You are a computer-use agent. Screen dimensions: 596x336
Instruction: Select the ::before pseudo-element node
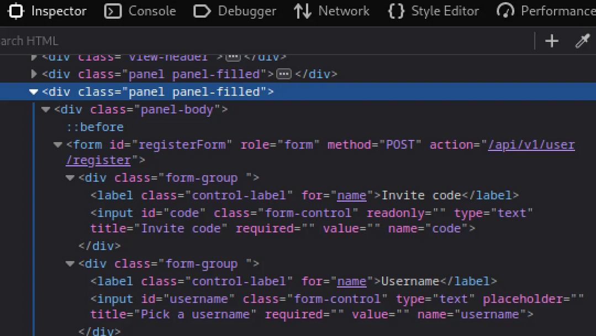(x=94, y=127)
